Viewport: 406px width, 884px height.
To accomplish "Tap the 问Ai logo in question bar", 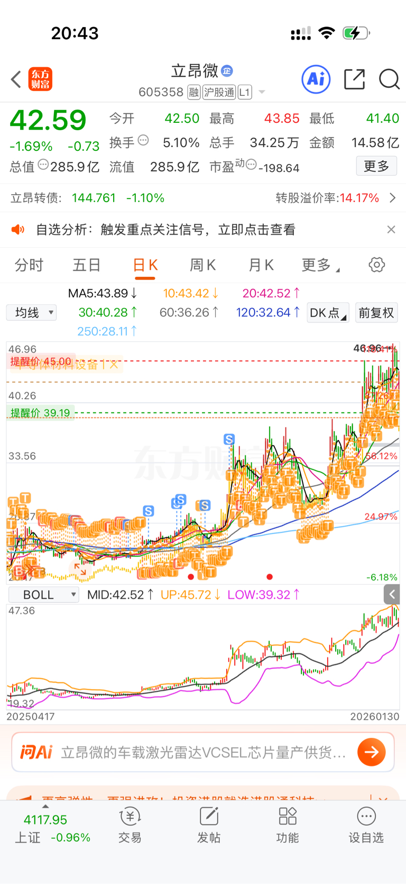I will 36,752.
